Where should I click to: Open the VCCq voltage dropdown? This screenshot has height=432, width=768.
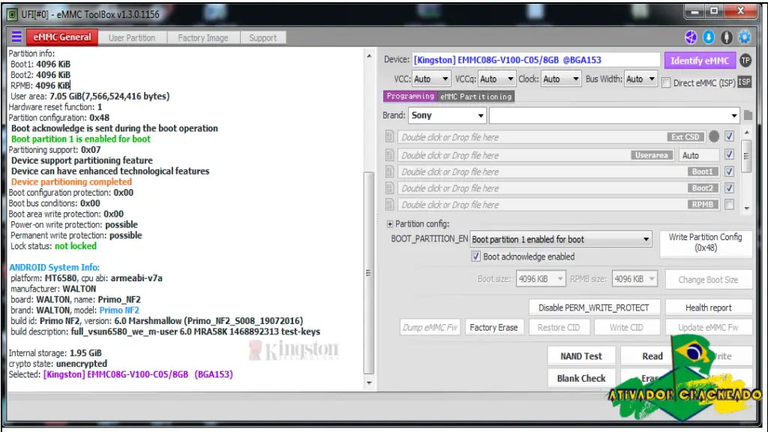click(x=496, y=79)
